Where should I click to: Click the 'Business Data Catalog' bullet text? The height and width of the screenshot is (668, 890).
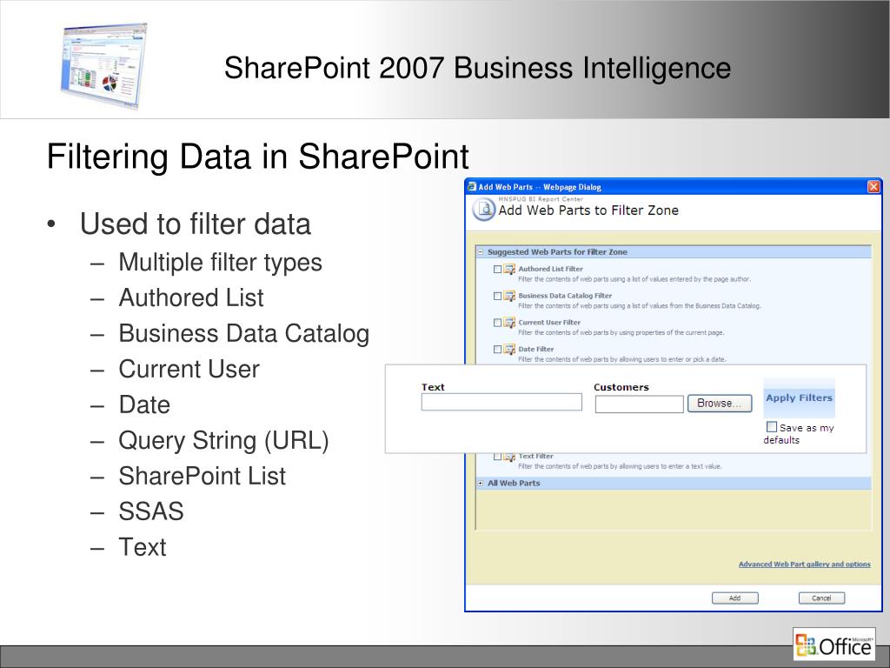(x=244, y=333)
